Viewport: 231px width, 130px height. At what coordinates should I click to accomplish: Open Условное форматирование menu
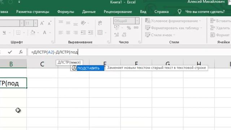tap(173, 21)
